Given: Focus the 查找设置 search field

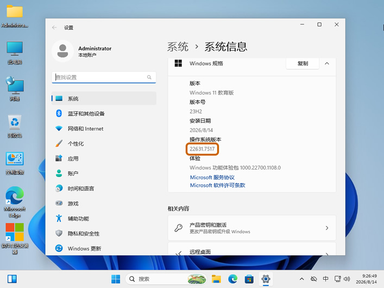Looking at the screenshot, I should 104,78.
